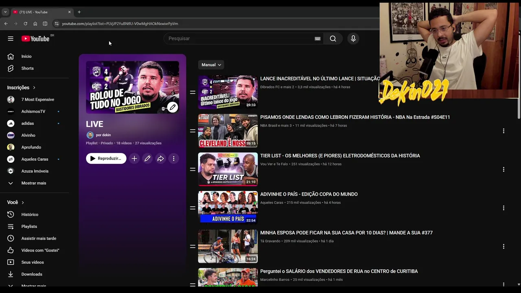The width and height of the screenshot is (521, 293).
Task: Reload the page in browser
Action: (x=25, y=24)
